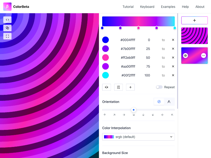Enter fullscreen preview mode icon
This screenshot has width=211, height=158.
pos(7,36)
